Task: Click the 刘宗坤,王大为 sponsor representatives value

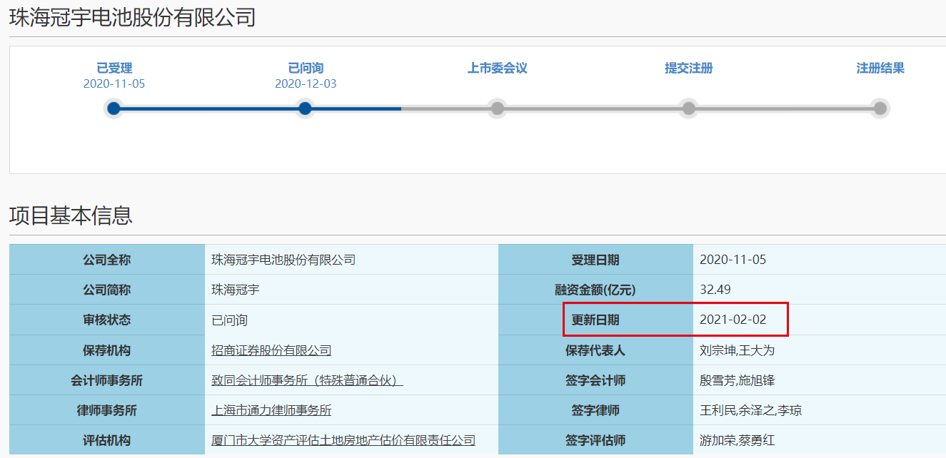Action: pyautogui.click(x=737, y=350)
